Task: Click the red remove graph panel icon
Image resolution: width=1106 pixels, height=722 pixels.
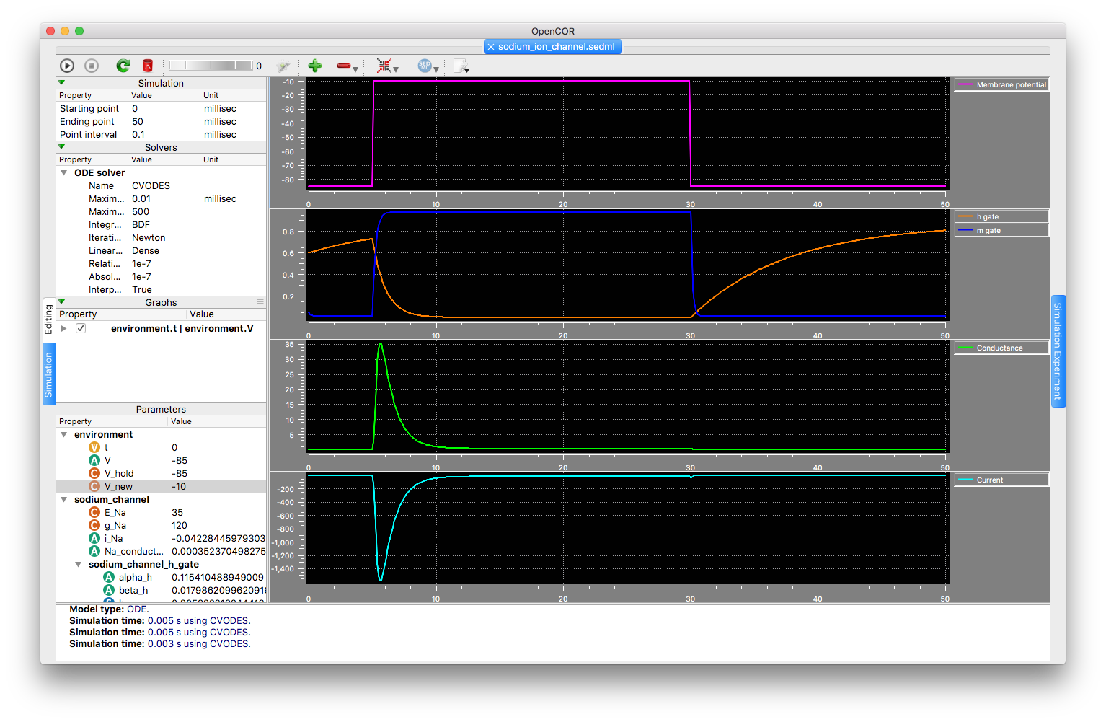Action: 344,66
